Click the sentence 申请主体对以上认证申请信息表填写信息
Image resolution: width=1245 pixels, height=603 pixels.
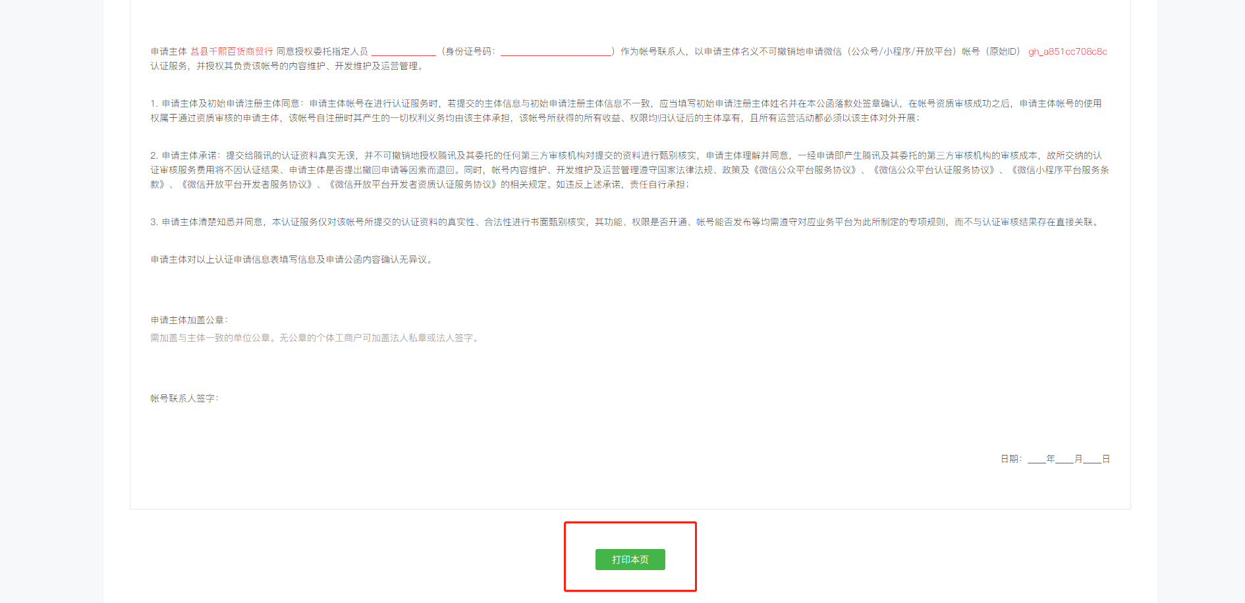[x=293, y=259]
